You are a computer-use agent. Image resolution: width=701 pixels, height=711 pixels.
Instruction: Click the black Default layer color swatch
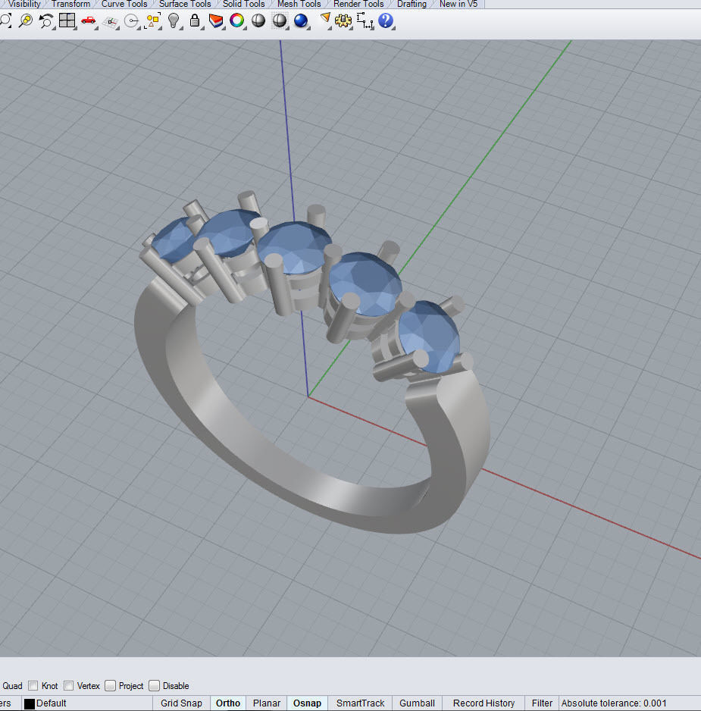coord(30,703)
